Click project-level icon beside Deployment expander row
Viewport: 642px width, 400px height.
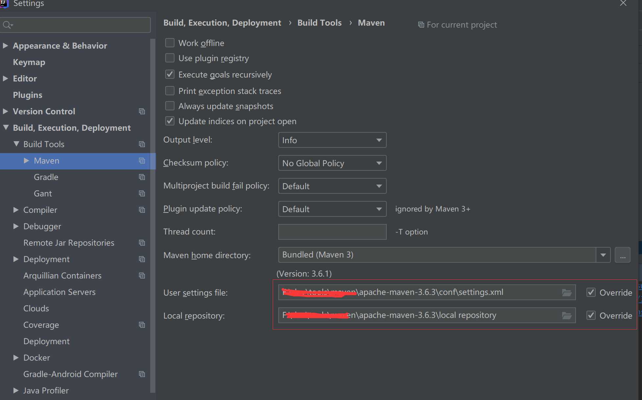point(142,259)
